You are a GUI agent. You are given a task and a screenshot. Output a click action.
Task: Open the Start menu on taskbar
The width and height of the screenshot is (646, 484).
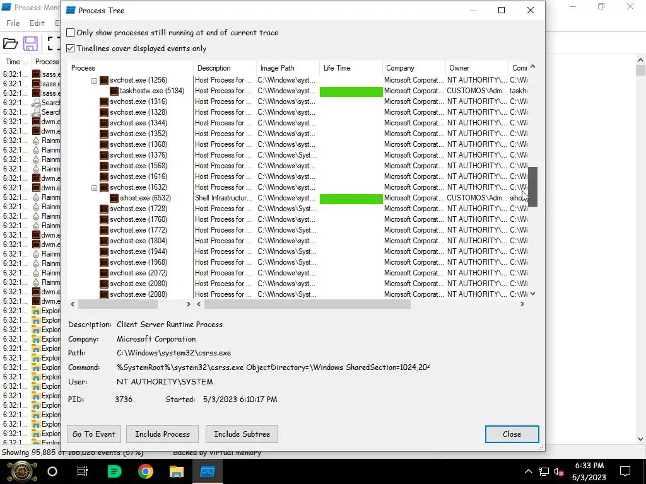pos(22,471)
